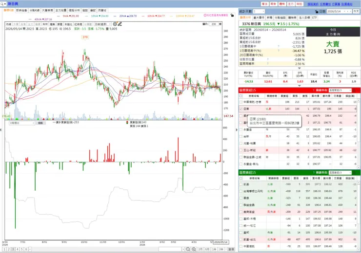
Task: Click the icon at the end of the green 區間賣超15 header
Action: click(x=354, y=172)
